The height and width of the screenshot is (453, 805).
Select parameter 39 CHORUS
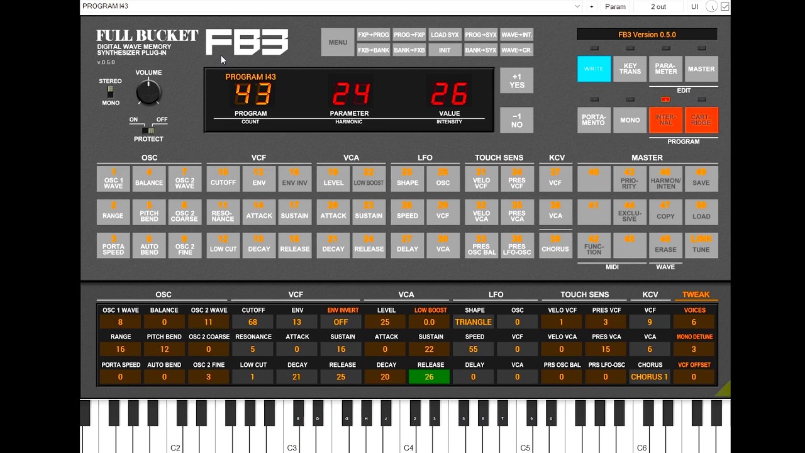tap(555, 245)
